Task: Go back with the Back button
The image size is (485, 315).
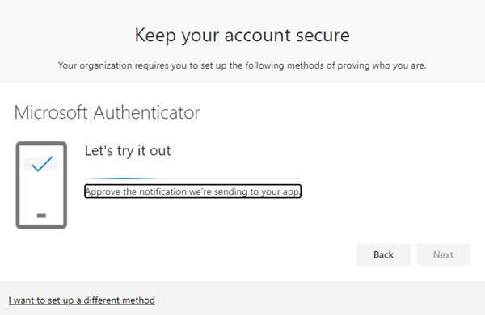Action: pos(383,254)
